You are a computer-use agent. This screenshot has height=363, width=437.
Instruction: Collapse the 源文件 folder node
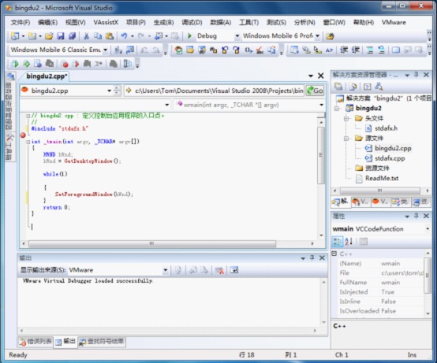(x=346, y=139)
